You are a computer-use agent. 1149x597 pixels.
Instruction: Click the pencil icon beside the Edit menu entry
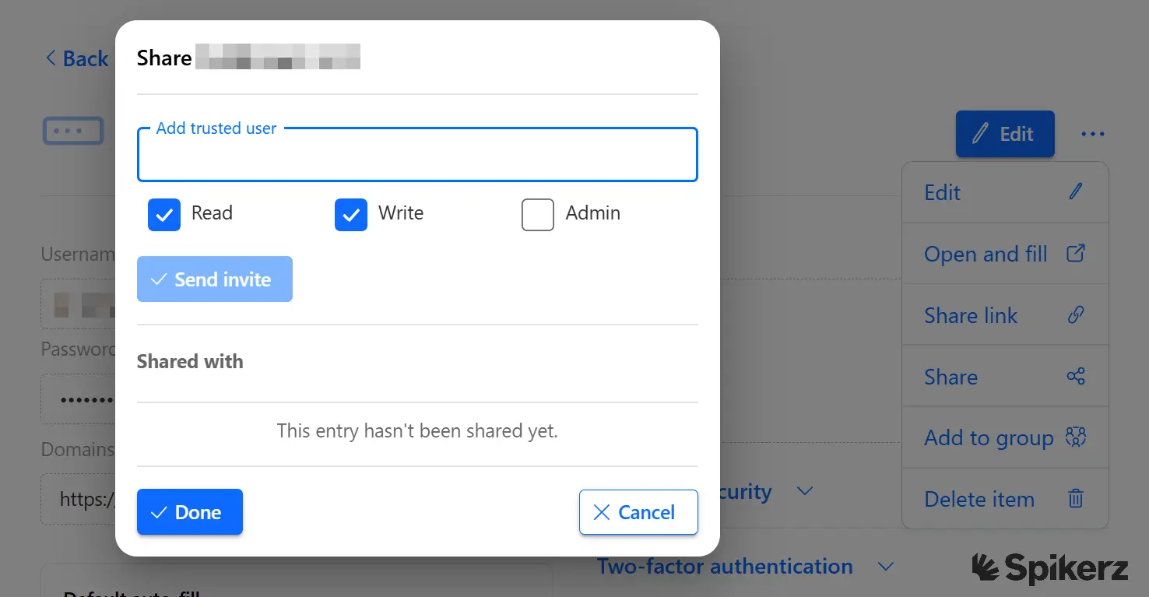pyautogui.click(x=1077, y=191)
